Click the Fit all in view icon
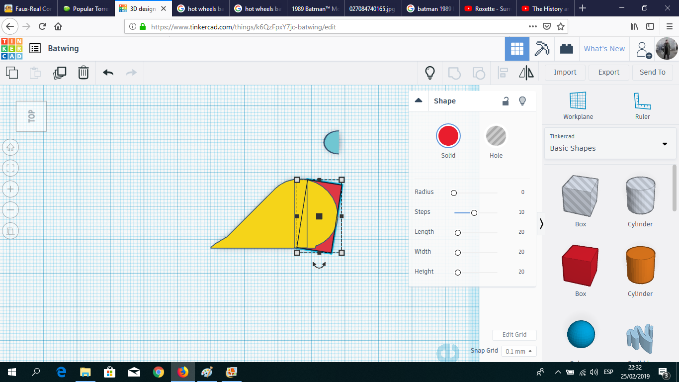The height and width of the screenshot is (382, 679). click(x=10, y=168)
